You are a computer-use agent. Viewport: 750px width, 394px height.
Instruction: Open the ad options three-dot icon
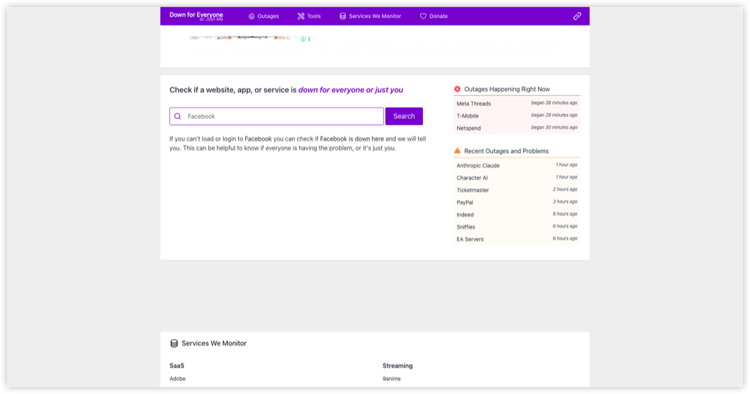(310, 39)
